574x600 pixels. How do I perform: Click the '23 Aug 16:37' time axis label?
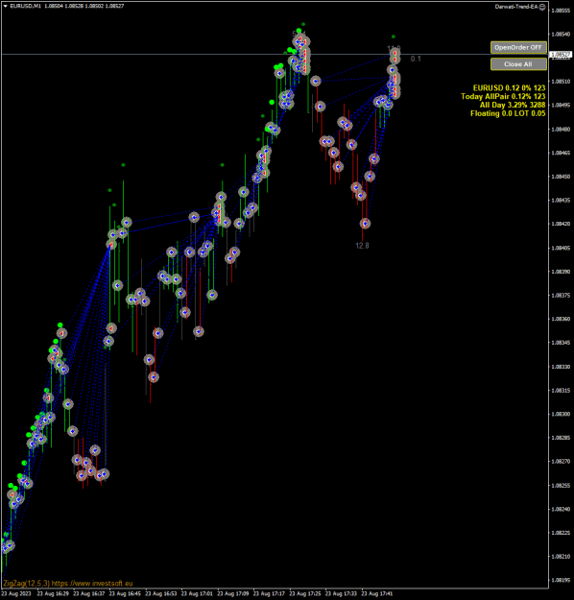[x=88, y=594]
